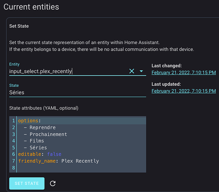Clear the entity field with X icon
The image size is (219, 192).
click(132, 71)
